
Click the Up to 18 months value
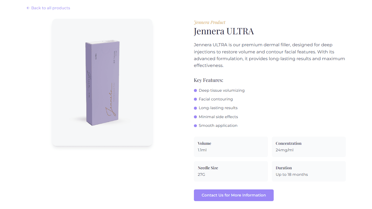point(292,174)
